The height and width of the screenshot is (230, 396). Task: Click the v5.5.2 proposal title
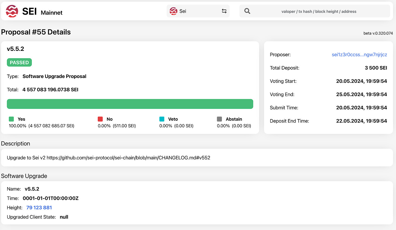16,49
